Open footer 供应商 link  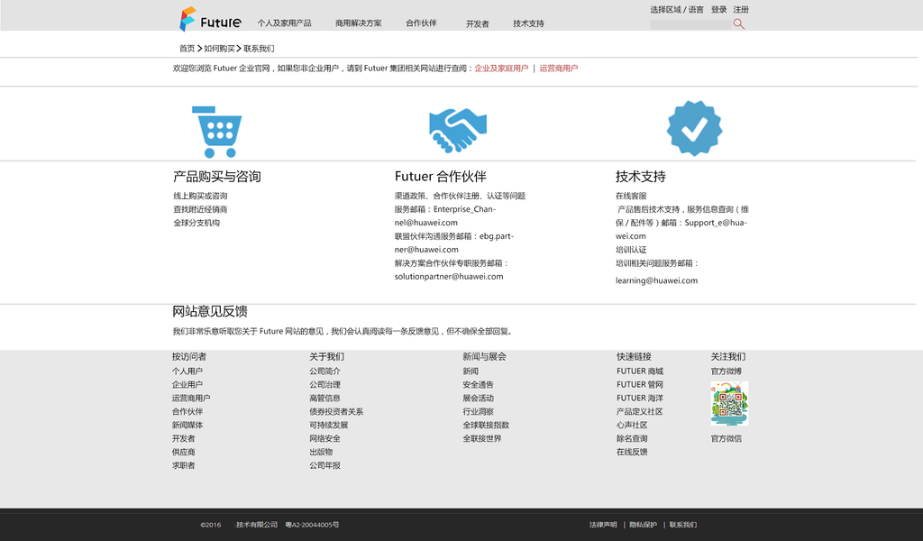(184, 452)
